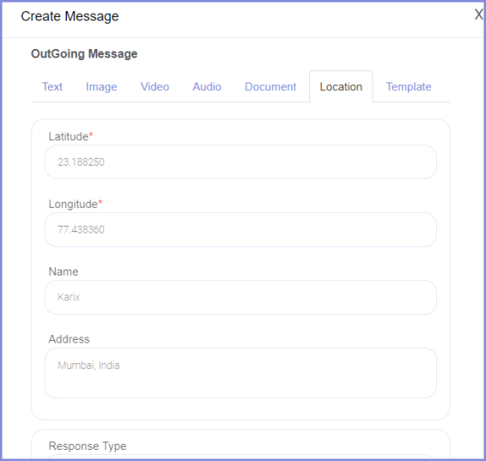486x461 pixels.
Task: Focus the Name field showing Karix
Action: (x=240, y=297)
